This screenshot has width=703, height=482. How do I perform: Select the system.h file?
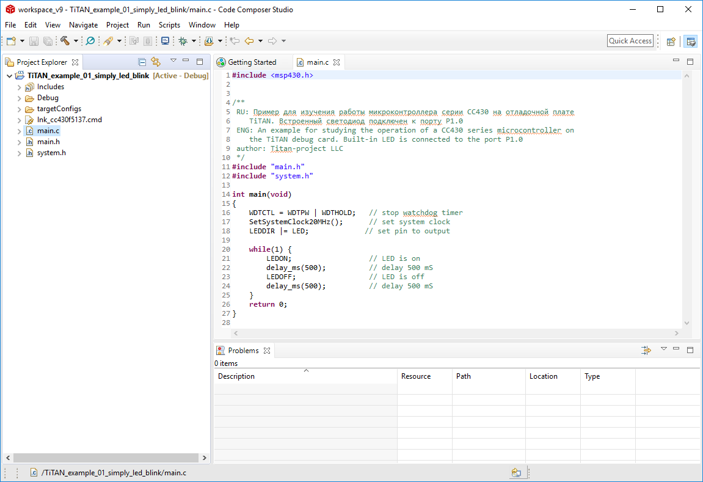(x=51, y=153)
